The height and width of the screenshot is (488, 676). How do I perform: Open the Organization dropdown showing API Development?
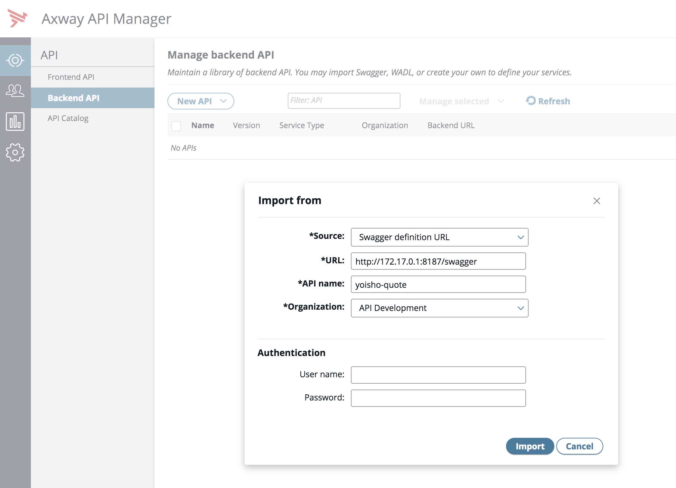439,308
